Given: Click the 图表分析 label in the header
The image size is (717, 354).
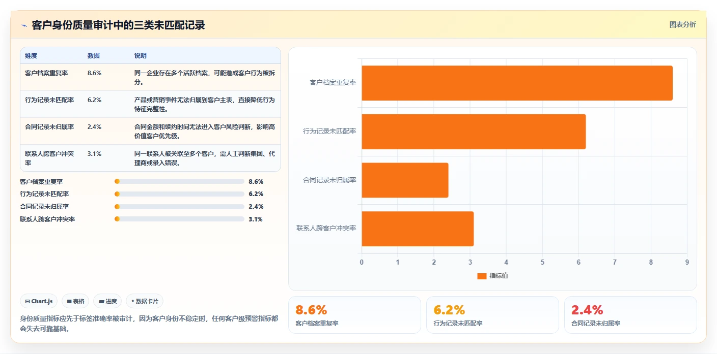Looking at the screenshot, I should 682,25.
